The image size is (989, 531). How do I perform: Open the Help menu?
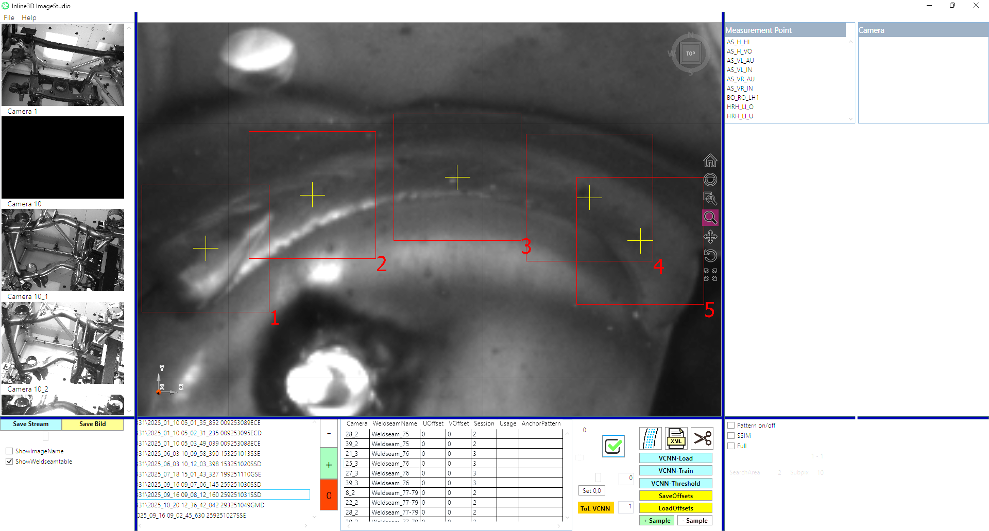[x=29, y=17]
